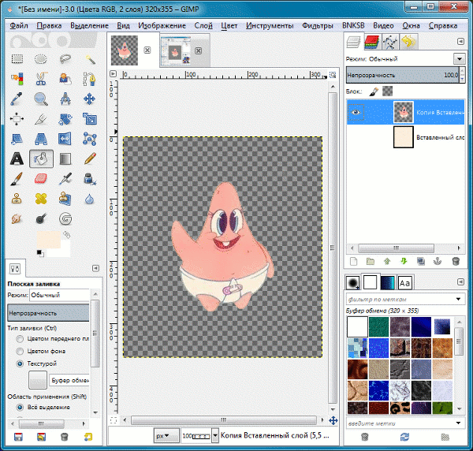Select the Move tool
This screenshot has width=473, height=451.
(90, 99)
